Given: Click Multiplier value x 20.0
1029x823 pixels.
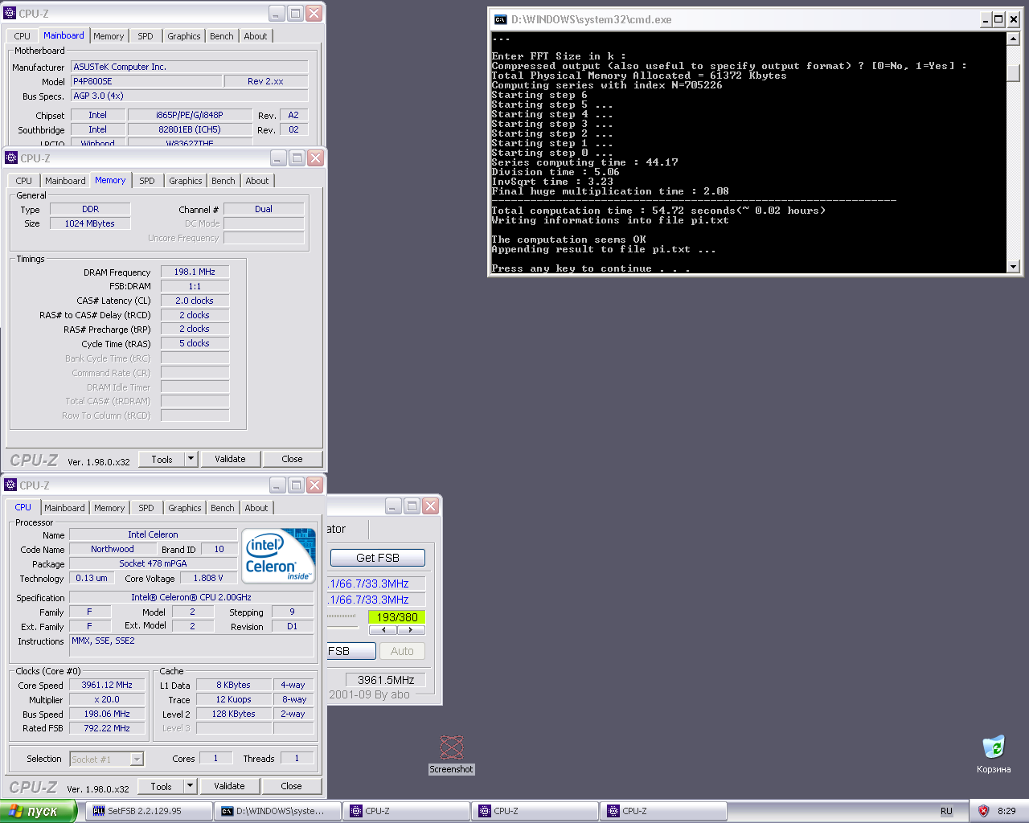Looking at the screenshot, I should [107, 699].
